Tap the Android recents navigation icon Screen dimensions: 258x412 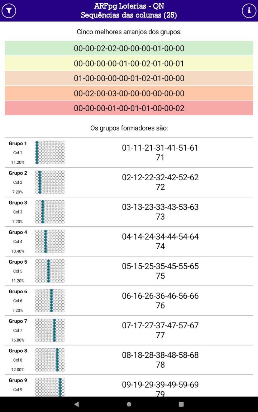[x=181, y=404]
